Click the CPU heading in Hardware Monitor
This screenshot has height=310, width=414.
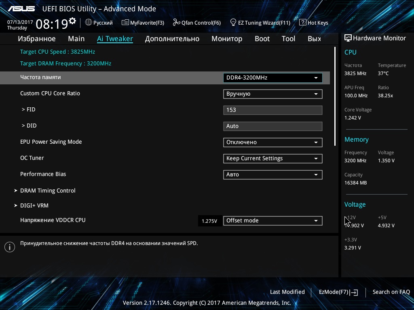click(x=351, y=52)
